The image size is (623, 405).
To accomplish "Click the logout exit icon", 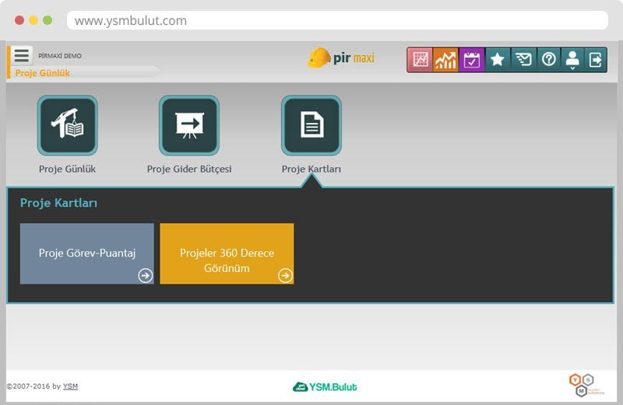I will coord(596,60).
